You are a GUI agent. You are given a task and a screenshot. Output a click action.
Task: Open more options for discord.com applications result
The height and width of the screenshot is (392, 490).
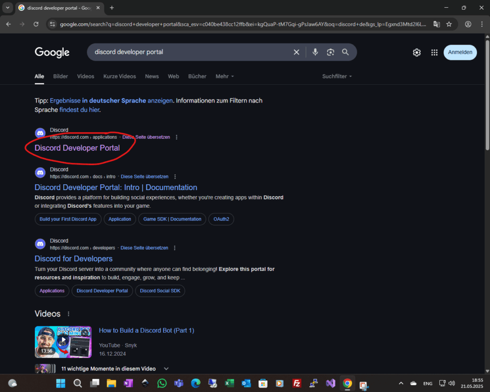tap(177, 137)
